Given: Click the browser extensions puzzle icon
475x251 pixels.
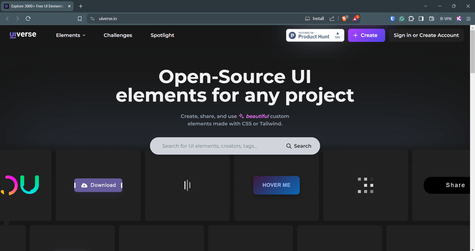Looking at the screenshot, I should coord(411,19).
